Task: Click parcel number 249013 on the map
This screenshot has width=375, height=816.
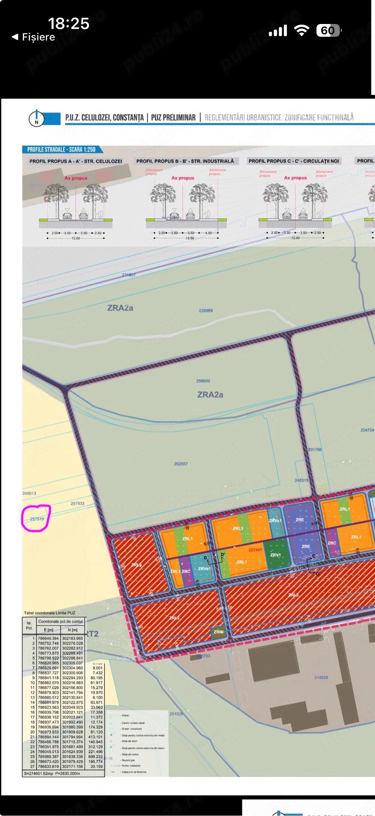Action: [x=29, y=493]
